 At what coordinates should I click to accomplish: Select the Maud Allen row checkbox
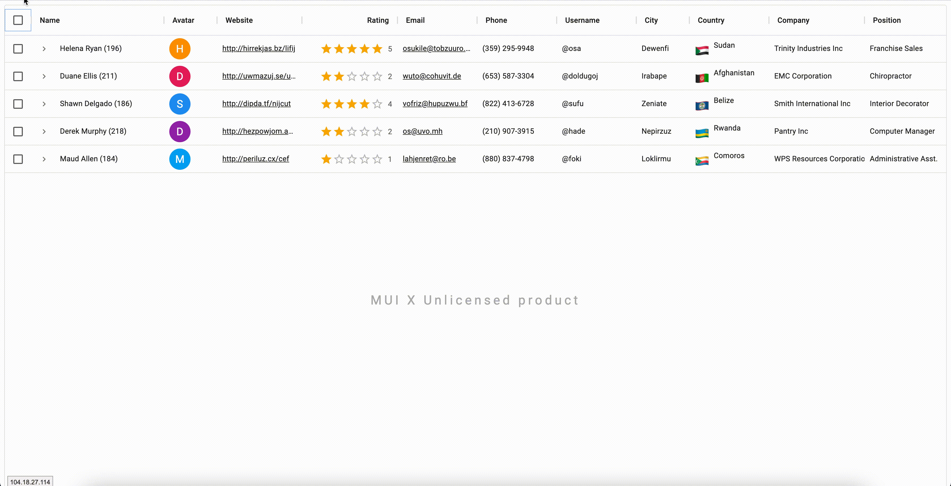point(18,159)
